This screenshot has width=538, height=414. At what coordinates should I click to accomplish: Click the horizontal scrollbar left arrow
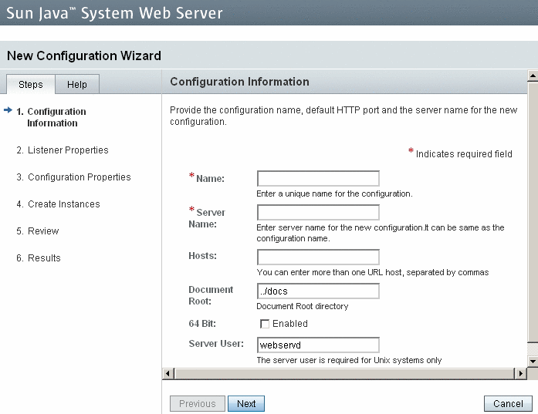coord(167,374)
